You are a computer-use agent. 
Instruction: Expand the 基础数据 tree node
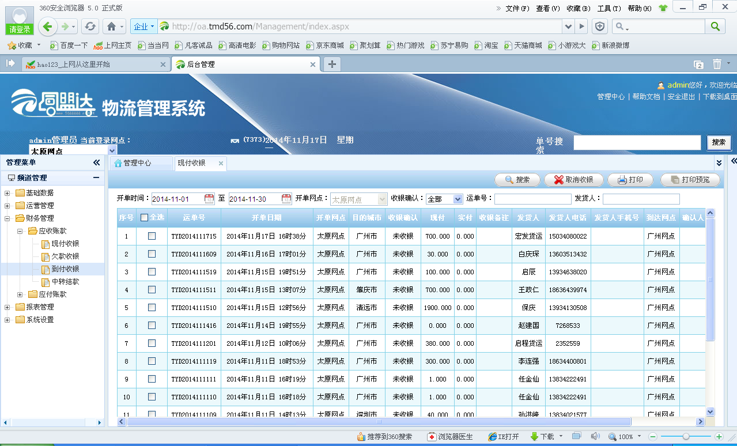tap(7, 193)
